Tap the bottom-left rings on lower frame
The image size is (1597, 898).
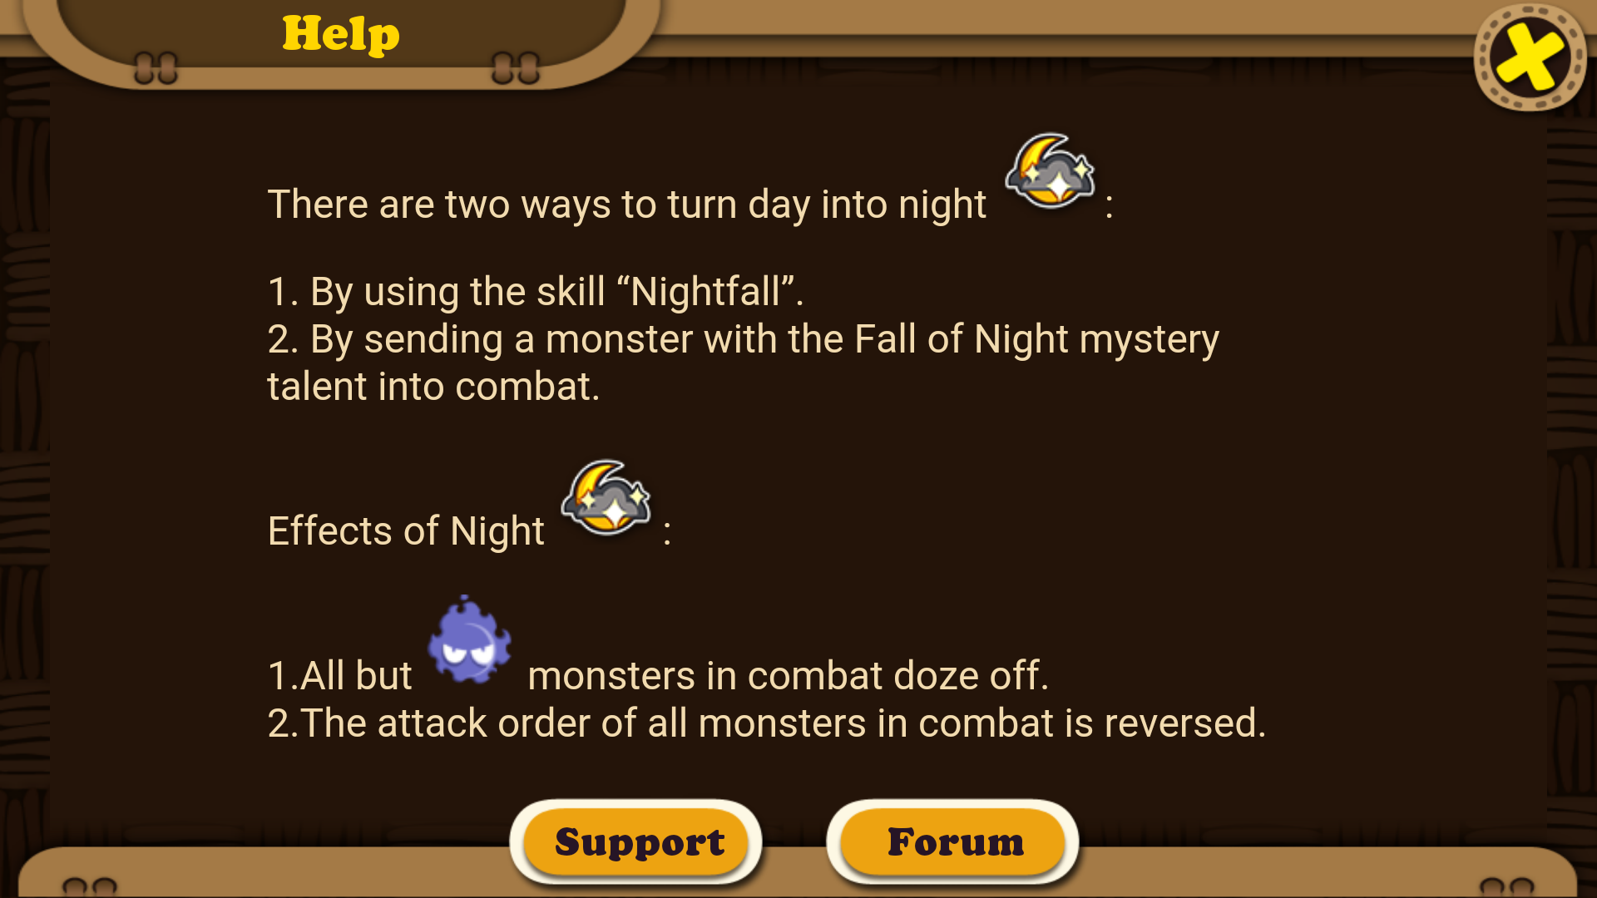coord(90,886)
